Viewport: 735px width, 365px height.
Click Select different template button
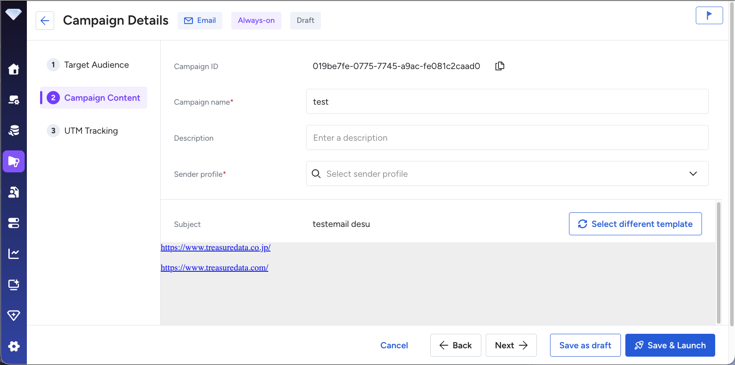pyautogui.click(x=635, y=224)
